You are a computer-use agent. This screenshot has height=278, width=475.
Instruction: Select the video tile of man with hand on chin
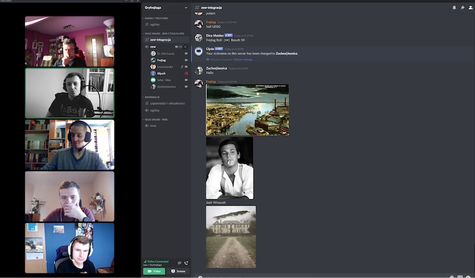(x=69, y=196)
